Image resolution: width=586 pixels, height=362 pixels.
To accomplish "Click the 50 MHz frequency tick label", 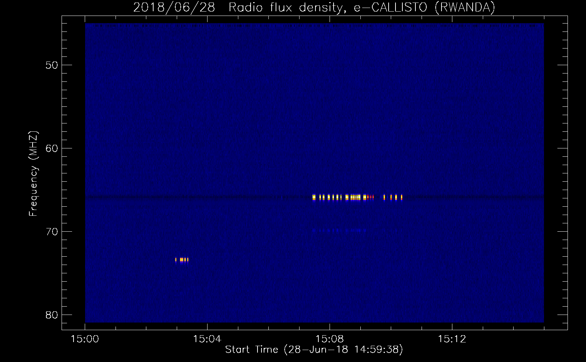I will pos(52,65).
